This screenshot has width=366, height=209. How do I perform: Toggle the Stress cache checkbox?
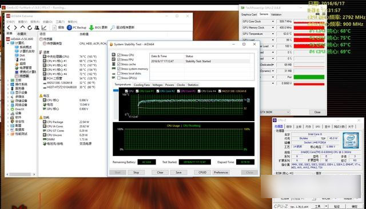click(x=119, y=64)
